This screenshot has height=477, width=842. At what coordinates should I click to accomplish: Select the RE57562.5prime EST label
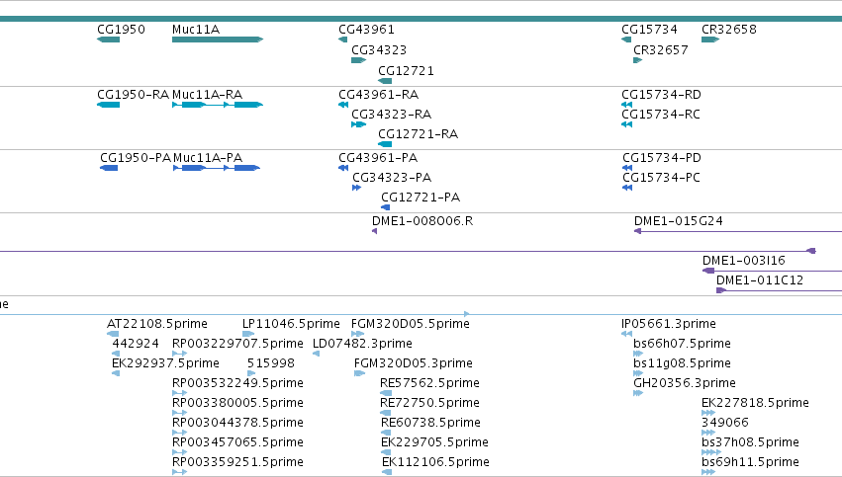429,383
